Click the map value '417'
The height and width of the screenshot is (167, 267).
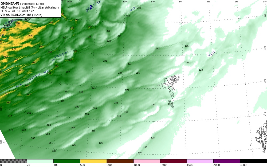(10, 116)
